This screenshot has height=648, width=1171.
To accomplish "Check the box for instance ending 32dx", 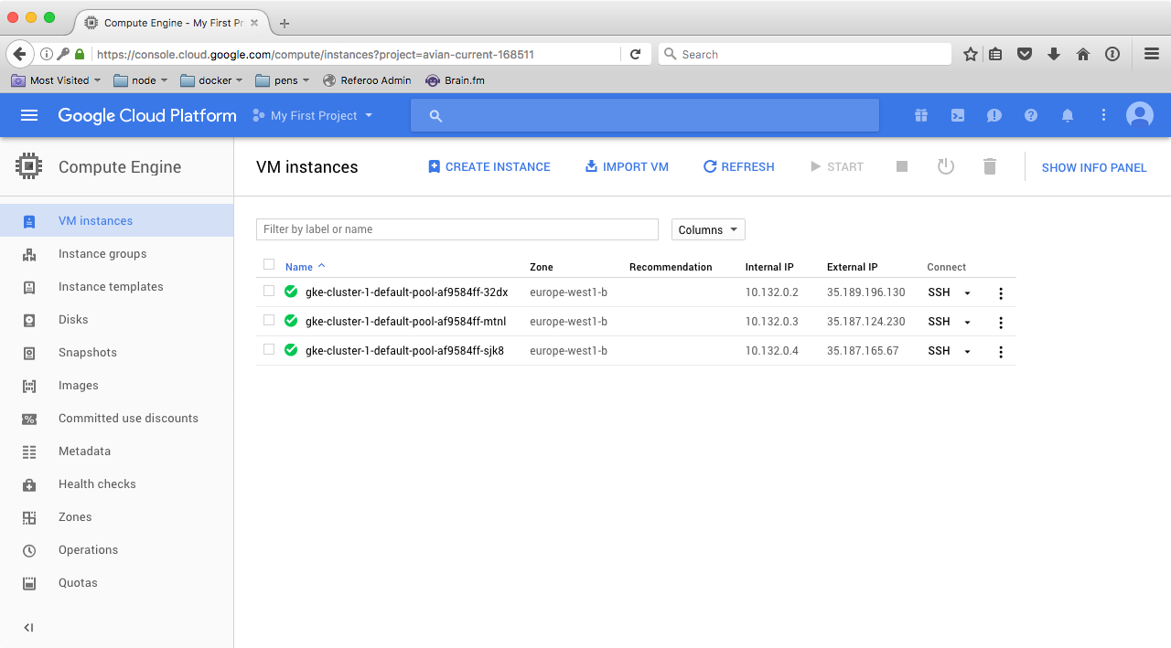I will point(269,292).
